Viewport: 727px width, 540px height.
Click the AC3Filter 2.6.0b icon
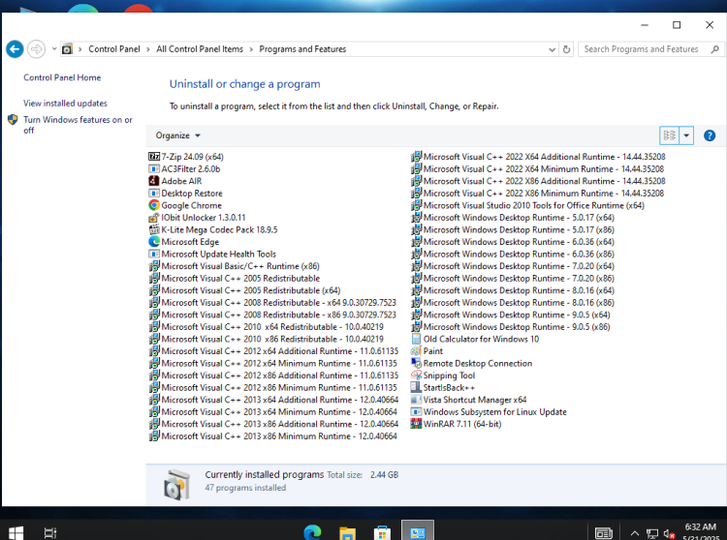pyautogui.click(x=154, y=169)
